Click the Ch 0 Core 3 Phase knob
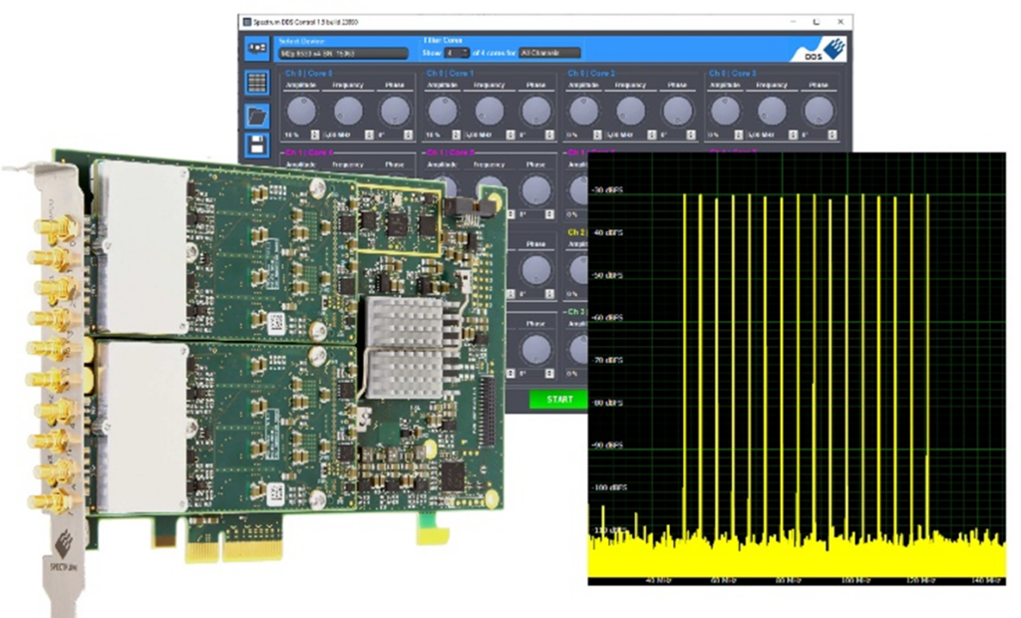Screen dimensions: 1021x618 point(818,111)
